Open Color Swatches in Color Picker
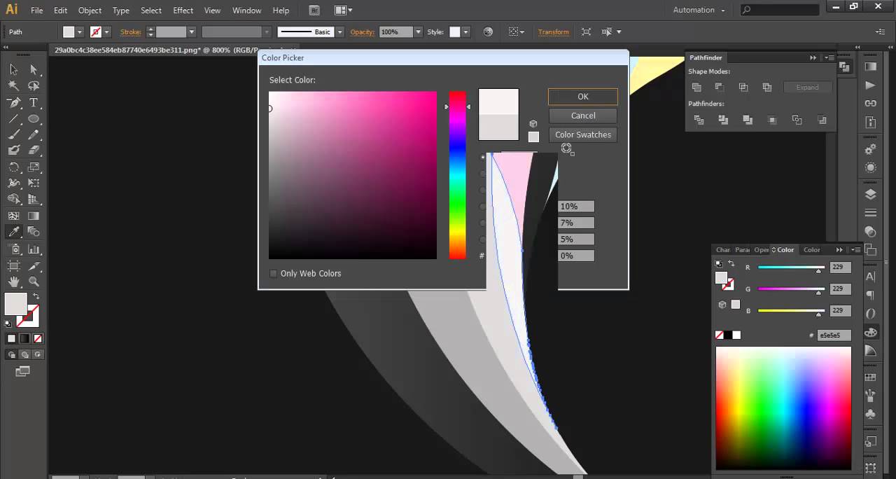 pyautogui.click(x=582, y=134)
